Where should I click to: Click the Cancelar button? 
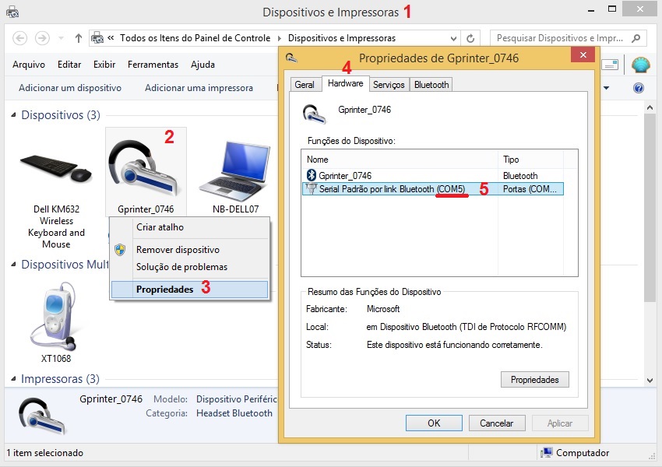(497, 423)
